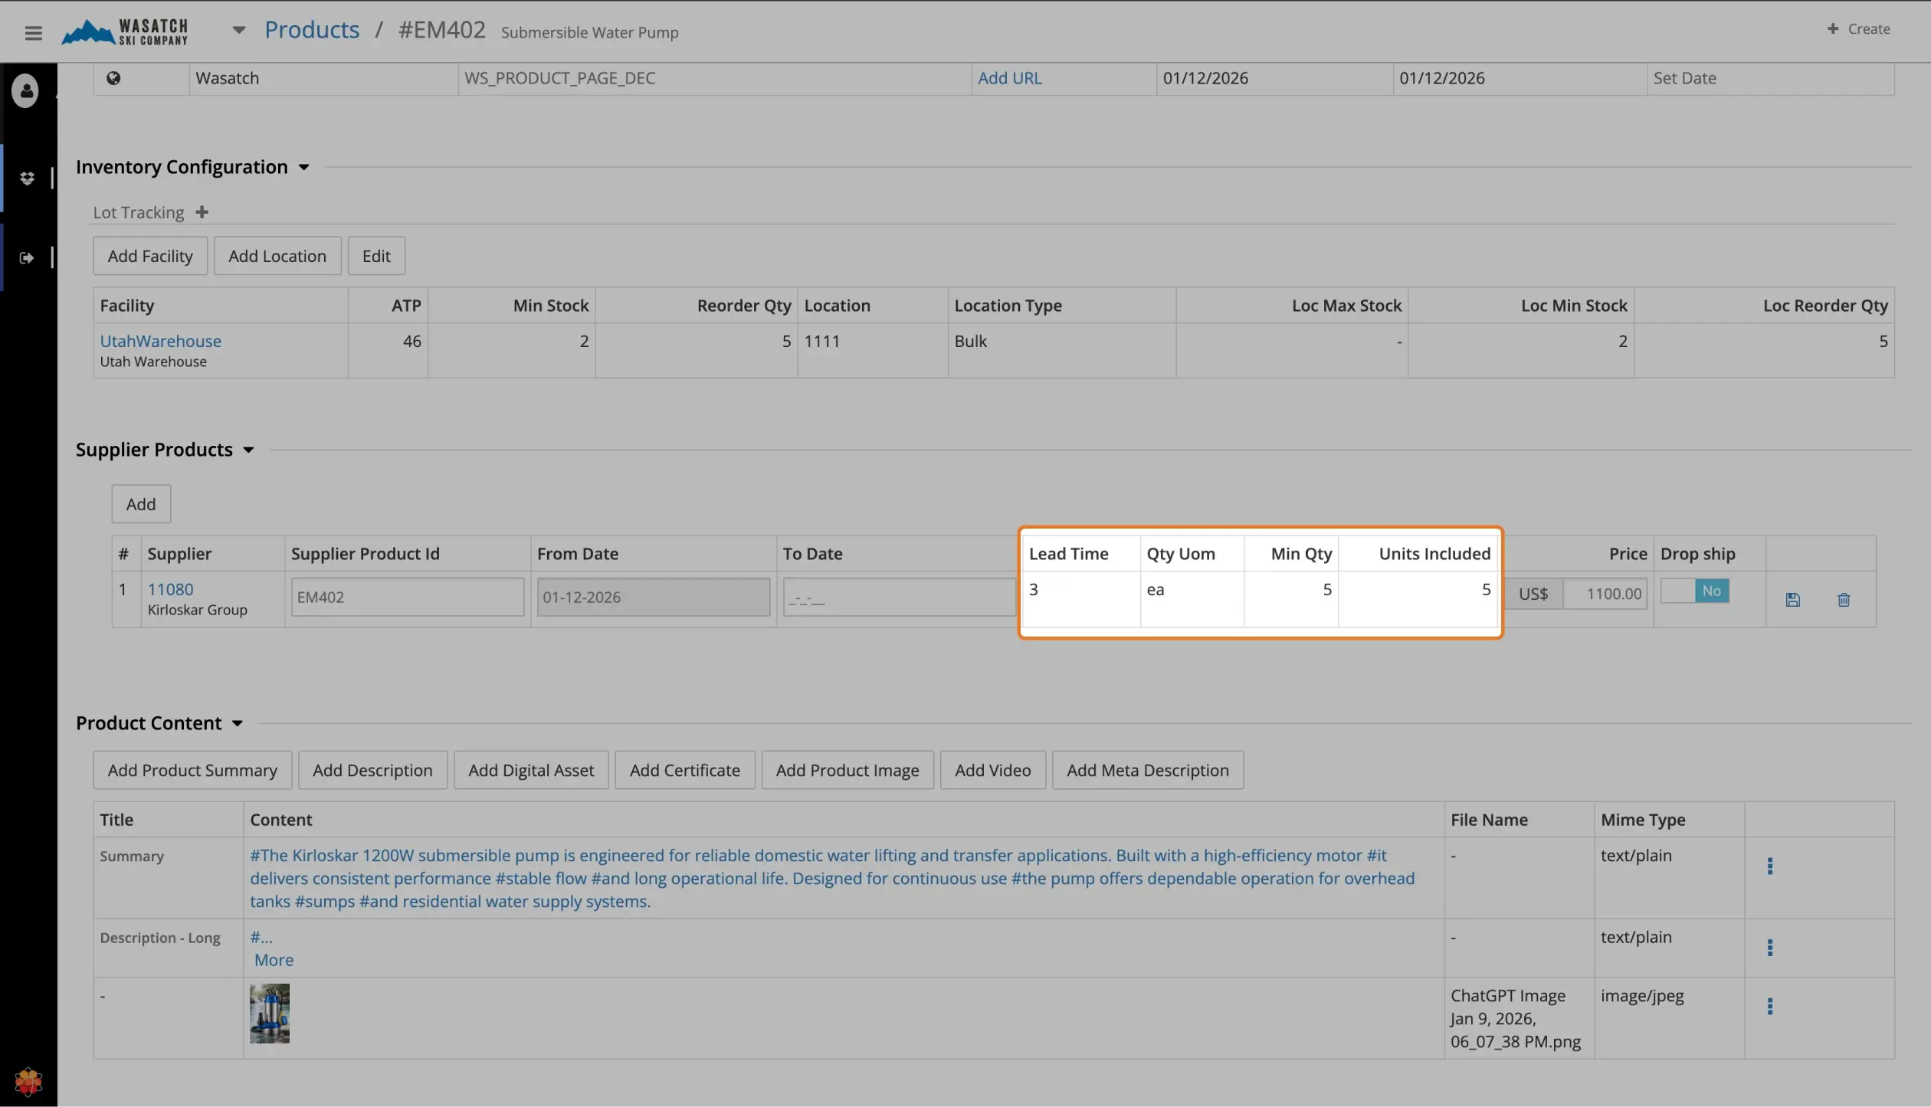
Task: Open the UtahWarehouse facility link
Action: pos(160,341)
